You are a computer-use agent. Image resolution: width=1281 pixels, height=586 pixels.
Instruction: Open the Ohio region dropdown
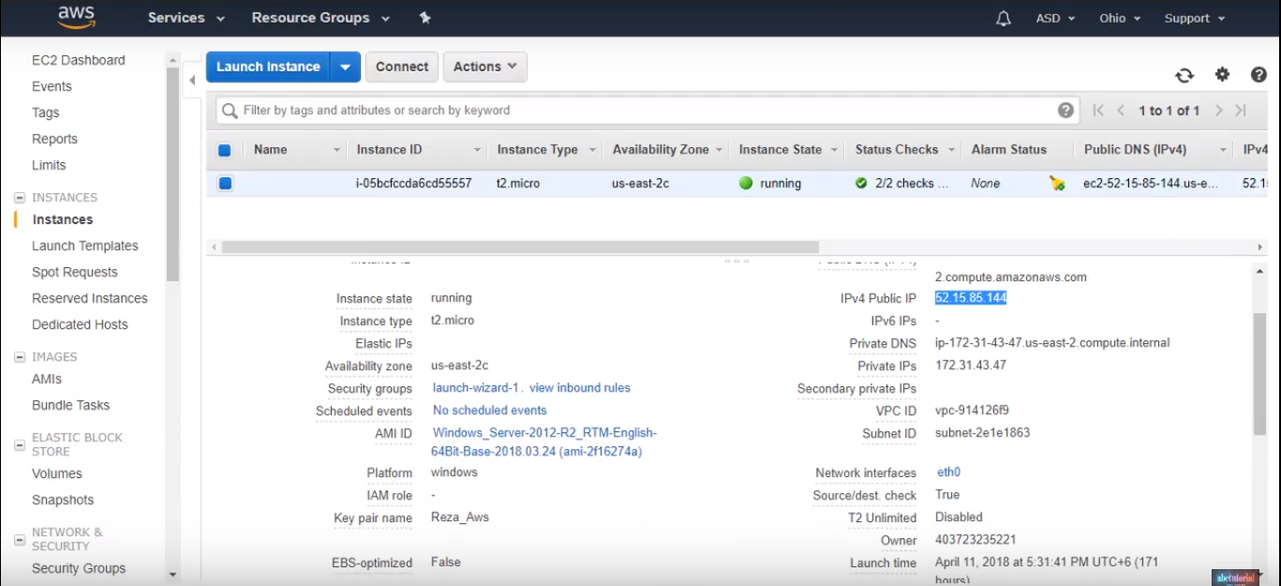1120,19
